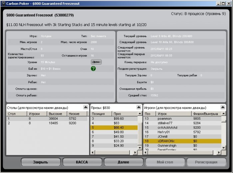Click the green question mark help icon
Image resolution: width=233 pixels, height=173 pixels.
click(93, 69)
